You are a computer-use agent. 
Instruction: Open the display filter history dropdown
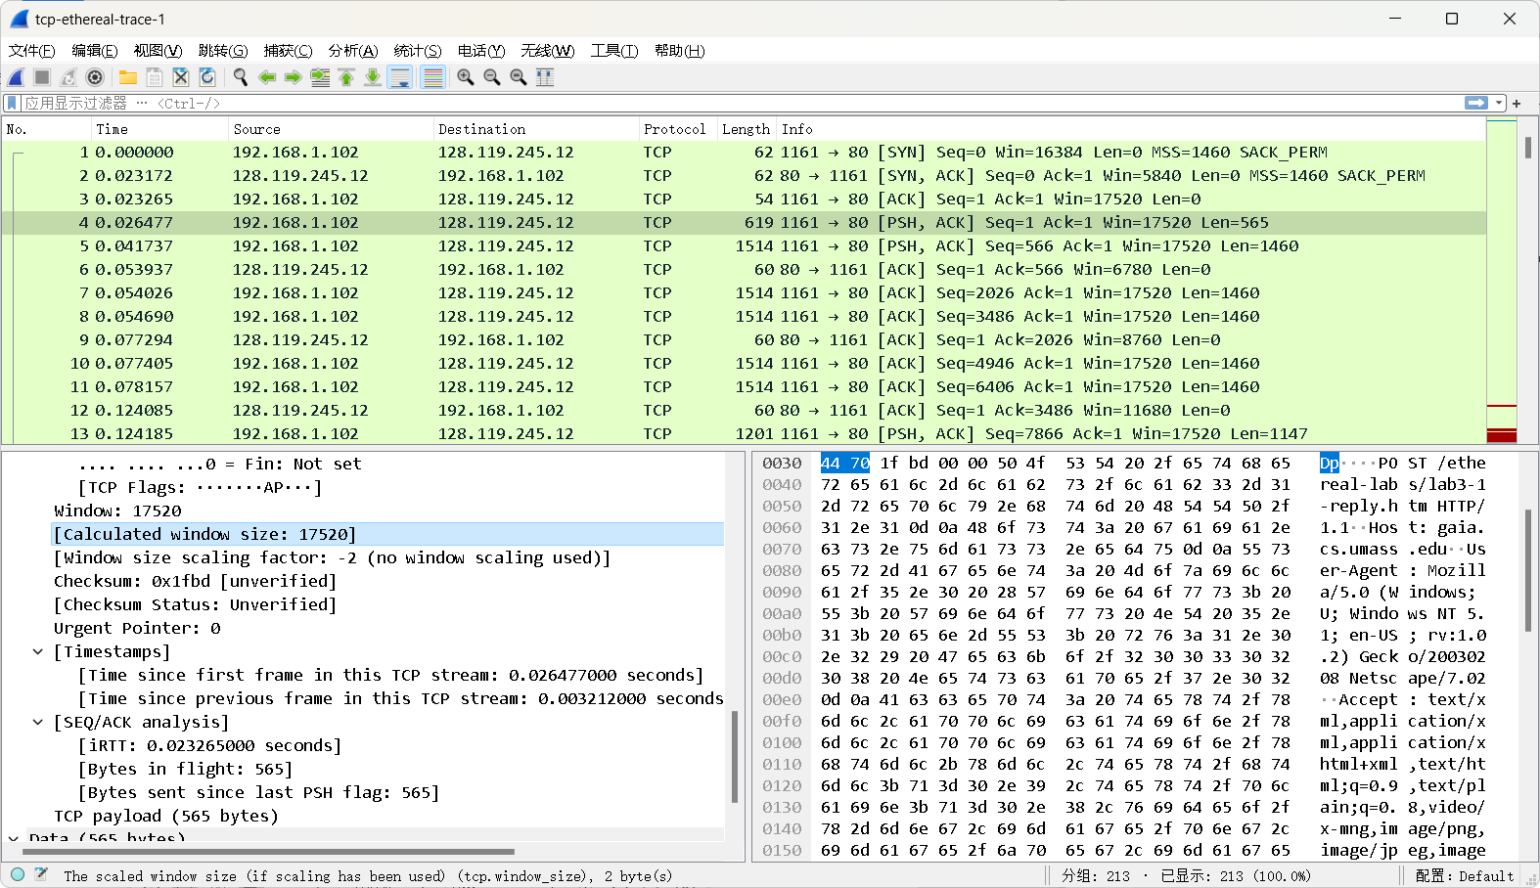[x=1499, y=103]
